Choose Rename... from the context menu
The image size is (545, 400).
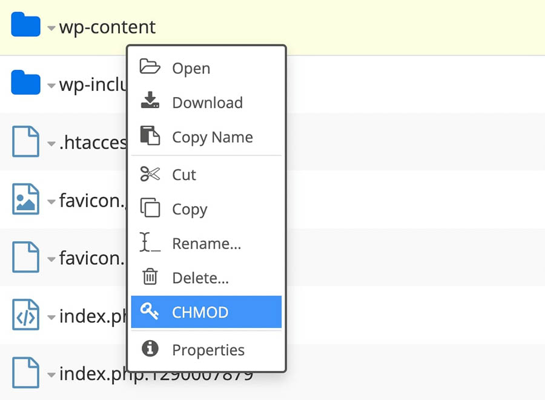pyautogui.click(x=206, y=244)
